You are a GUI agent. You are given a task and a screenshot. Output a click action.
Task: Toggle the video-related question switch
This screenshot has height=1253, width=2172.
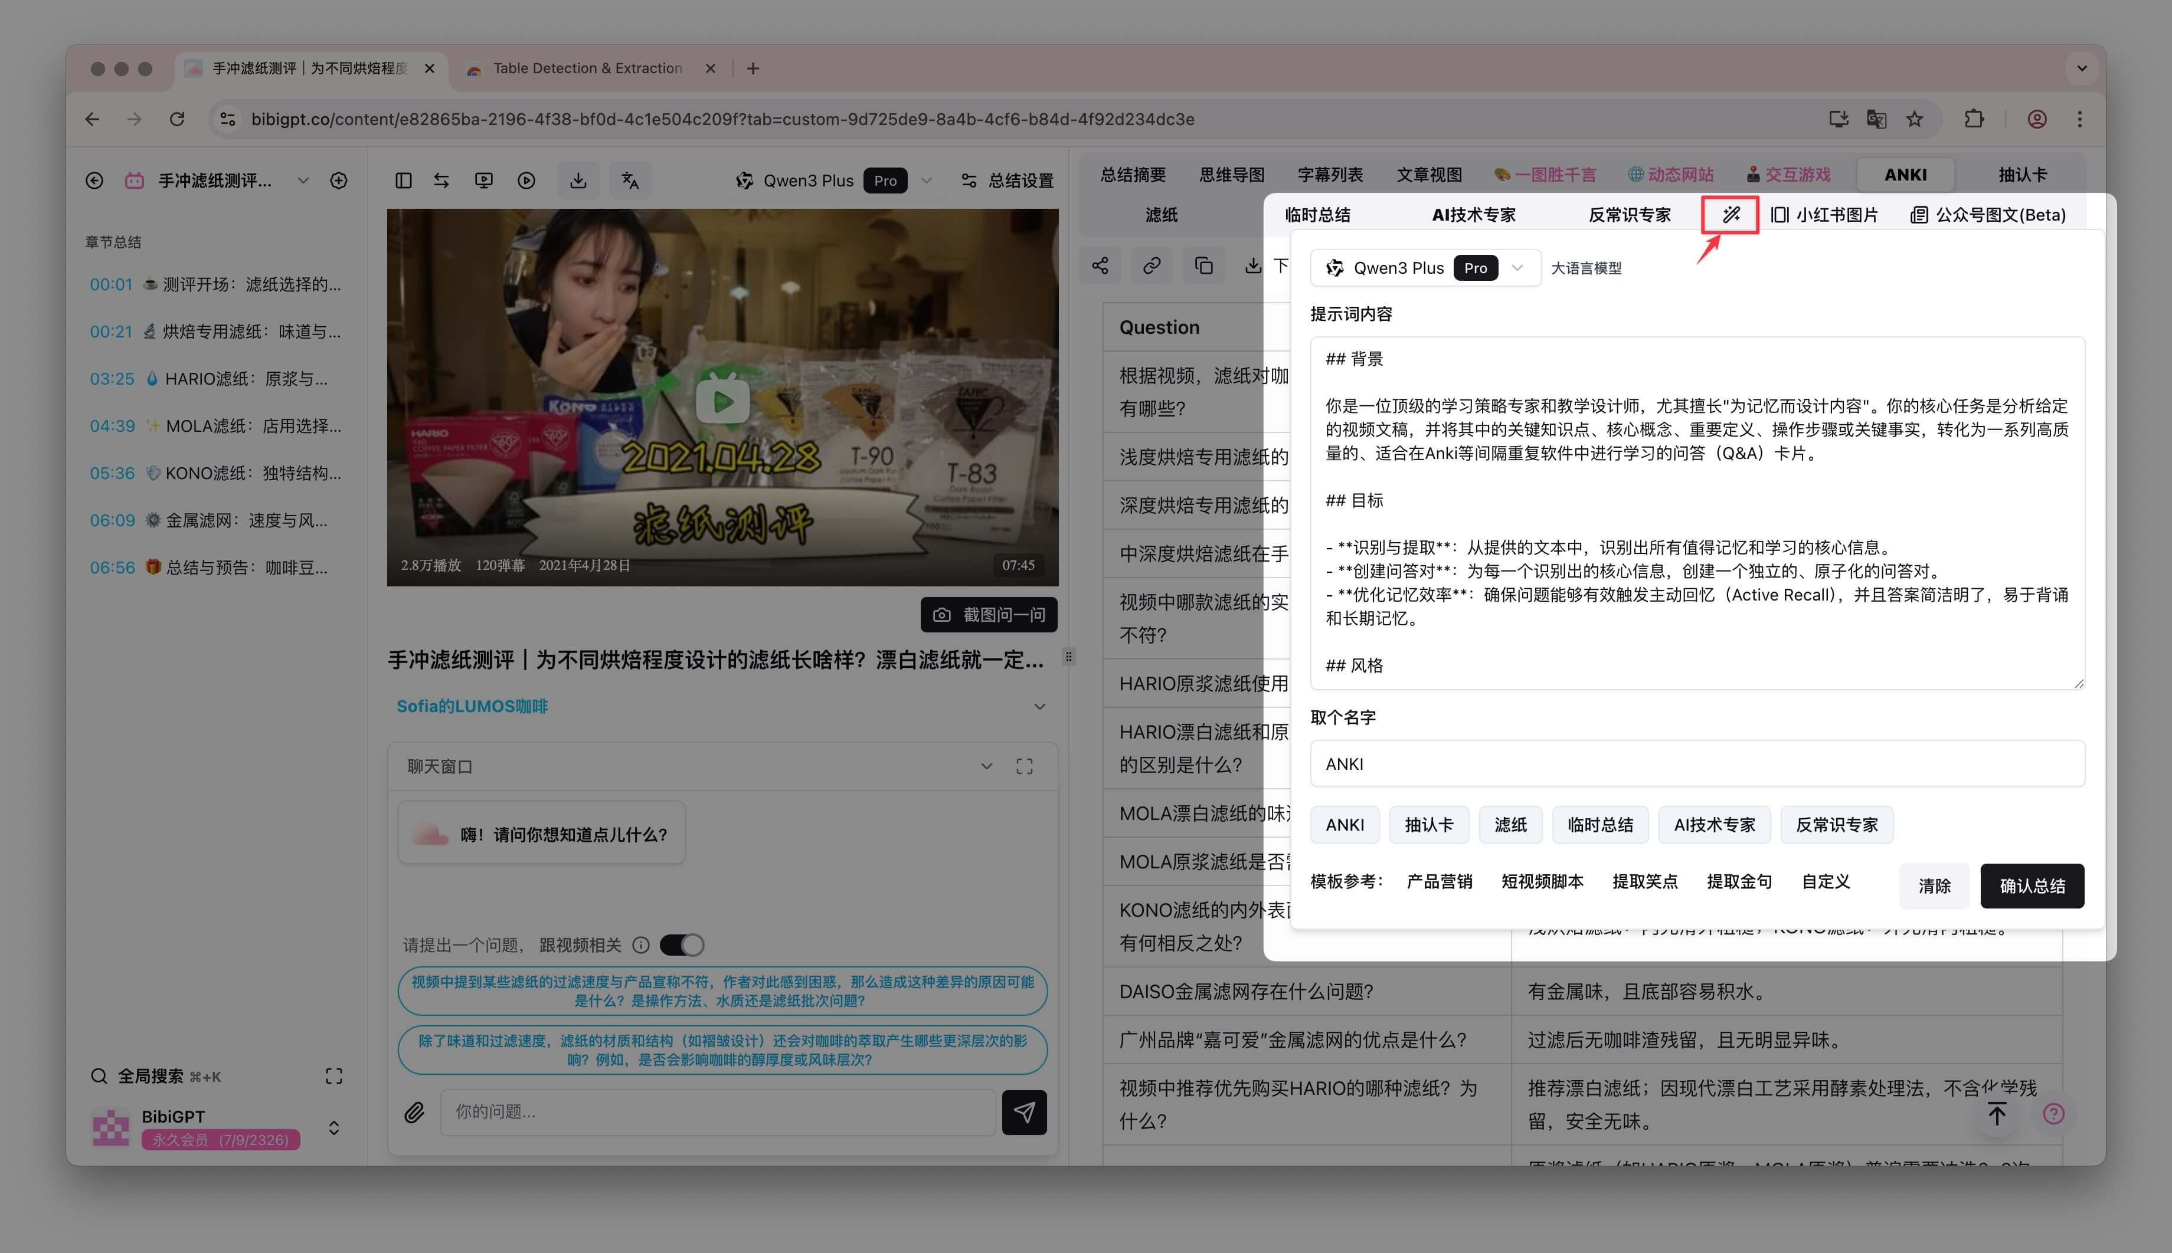tap(682, 945)
